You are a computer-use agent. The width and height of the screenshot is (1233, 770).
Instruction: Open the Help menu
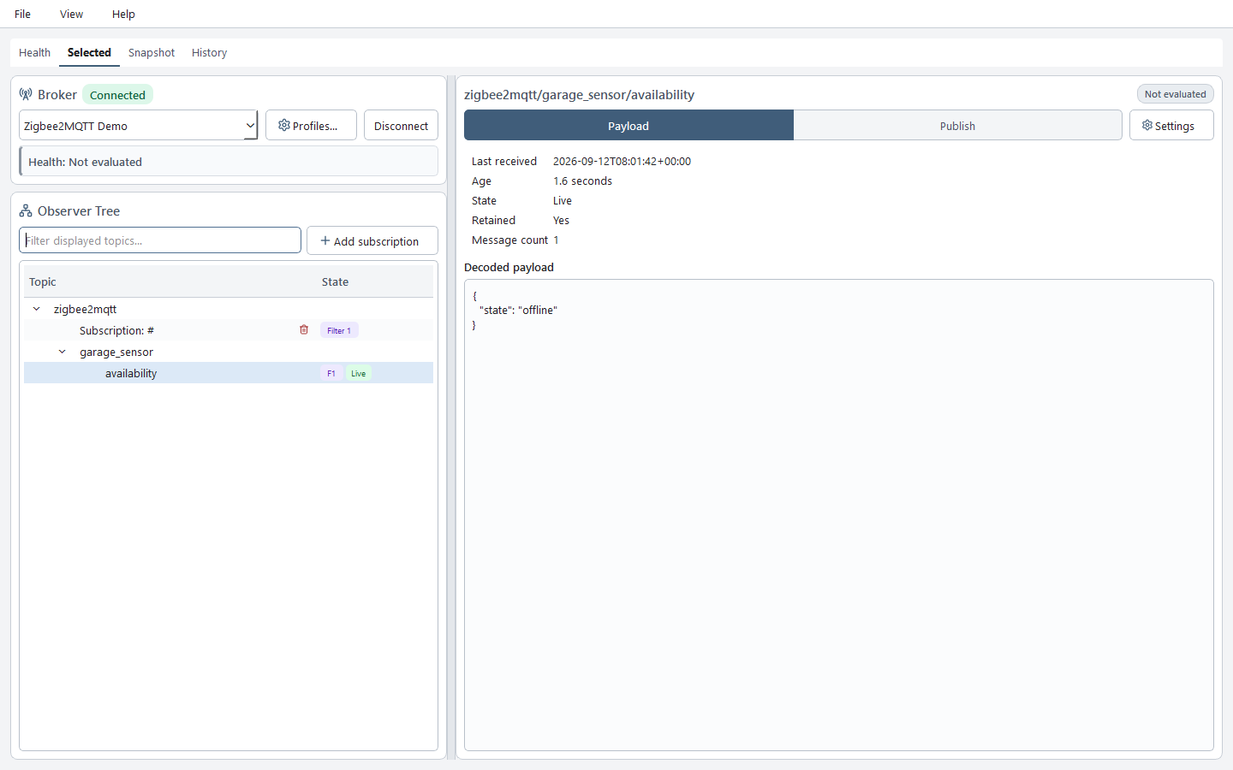(123, 14)
